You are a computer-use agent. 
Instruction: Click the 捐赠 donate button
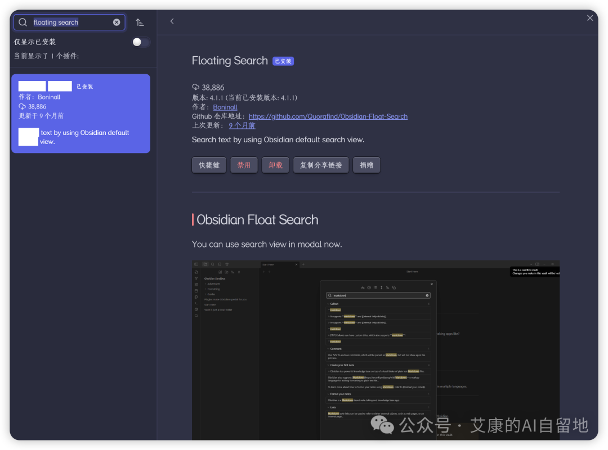click(366, 165)
